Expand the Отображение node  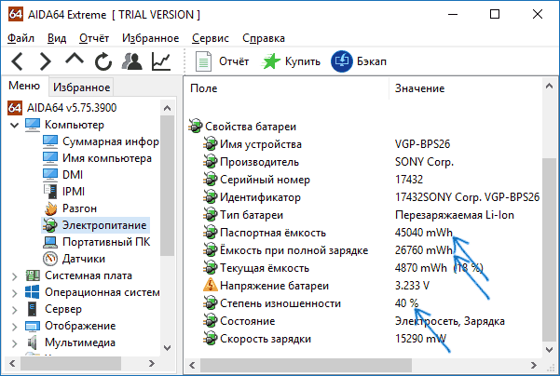[x=15, y=327]
